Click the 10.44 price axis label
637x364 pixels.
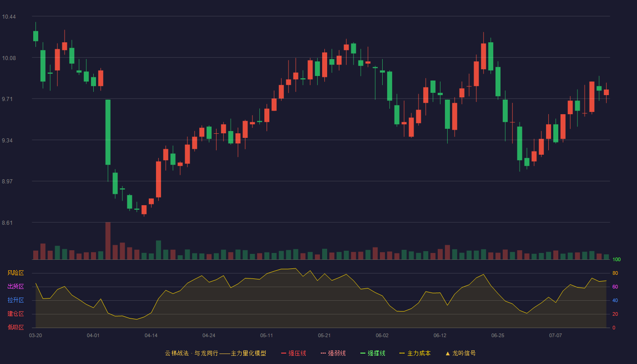pos(9,17)
